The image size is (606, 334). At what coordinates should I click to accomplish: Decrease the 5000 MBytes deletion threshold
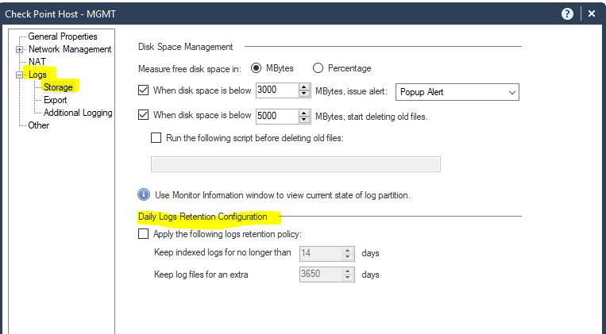[x=304, y=119]
